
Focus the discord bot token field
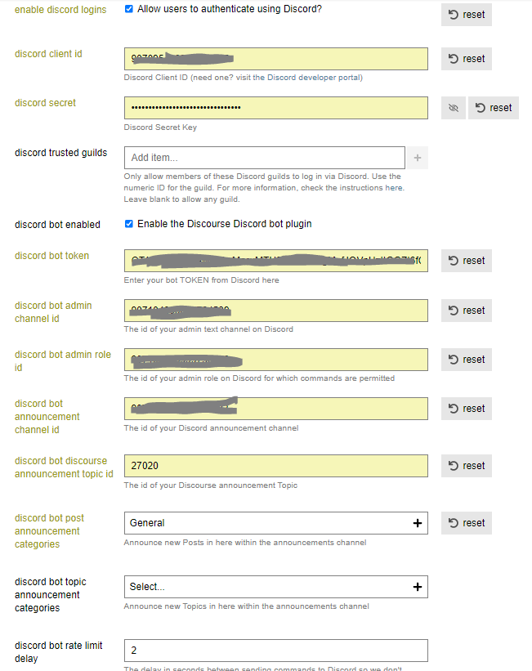pyautogui.click(x=275, y=261)
